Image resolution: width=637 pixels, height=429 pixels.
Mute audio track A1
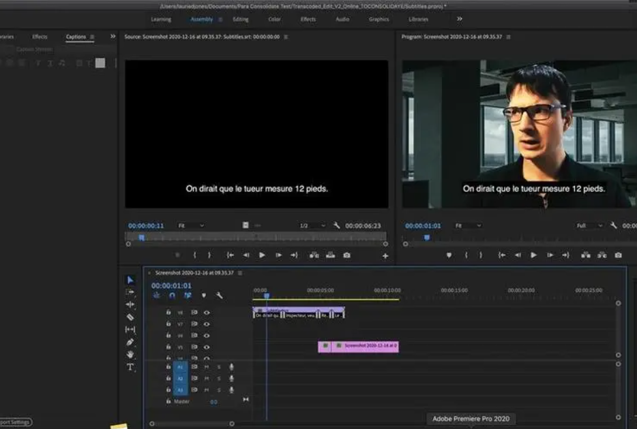[x=207, y=367]
